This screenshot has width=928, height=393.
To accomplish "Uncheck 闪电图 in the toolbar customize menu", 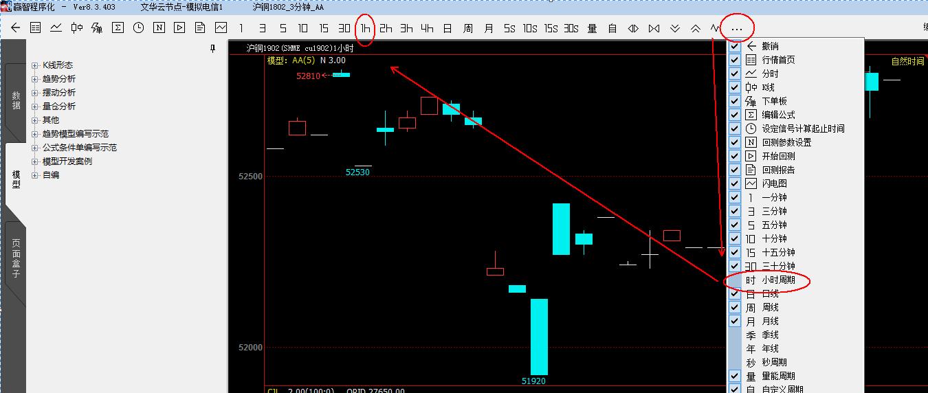I will tap(735, 183).
